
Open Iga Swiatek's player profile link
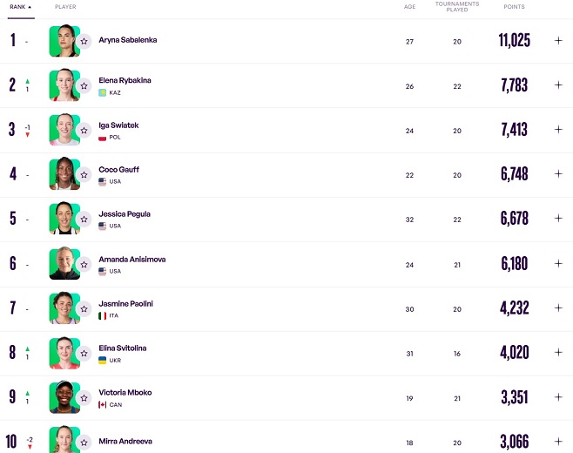click(118, 125)
